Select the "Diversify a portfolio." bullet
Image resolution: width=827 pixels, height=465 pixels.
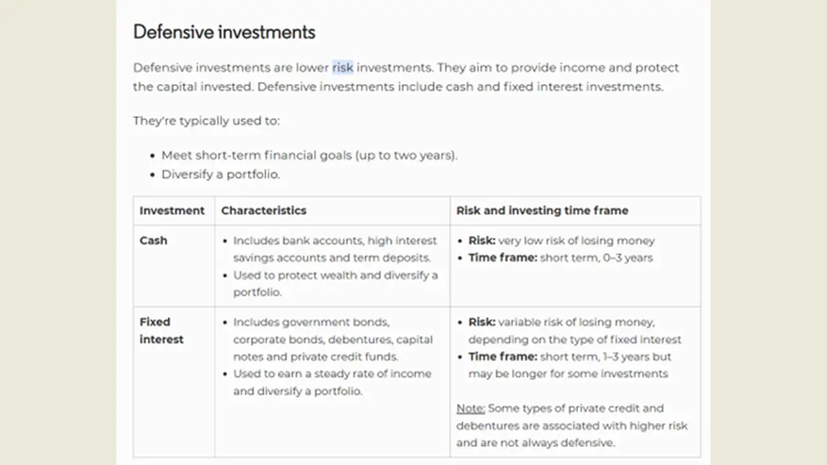click(x=220, y=174)
